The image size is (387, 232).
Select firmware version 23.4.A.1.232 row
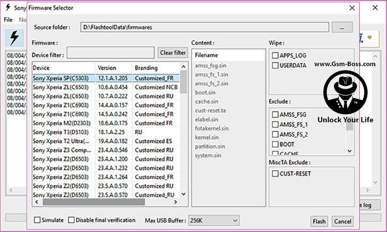[x=106, y=168]
